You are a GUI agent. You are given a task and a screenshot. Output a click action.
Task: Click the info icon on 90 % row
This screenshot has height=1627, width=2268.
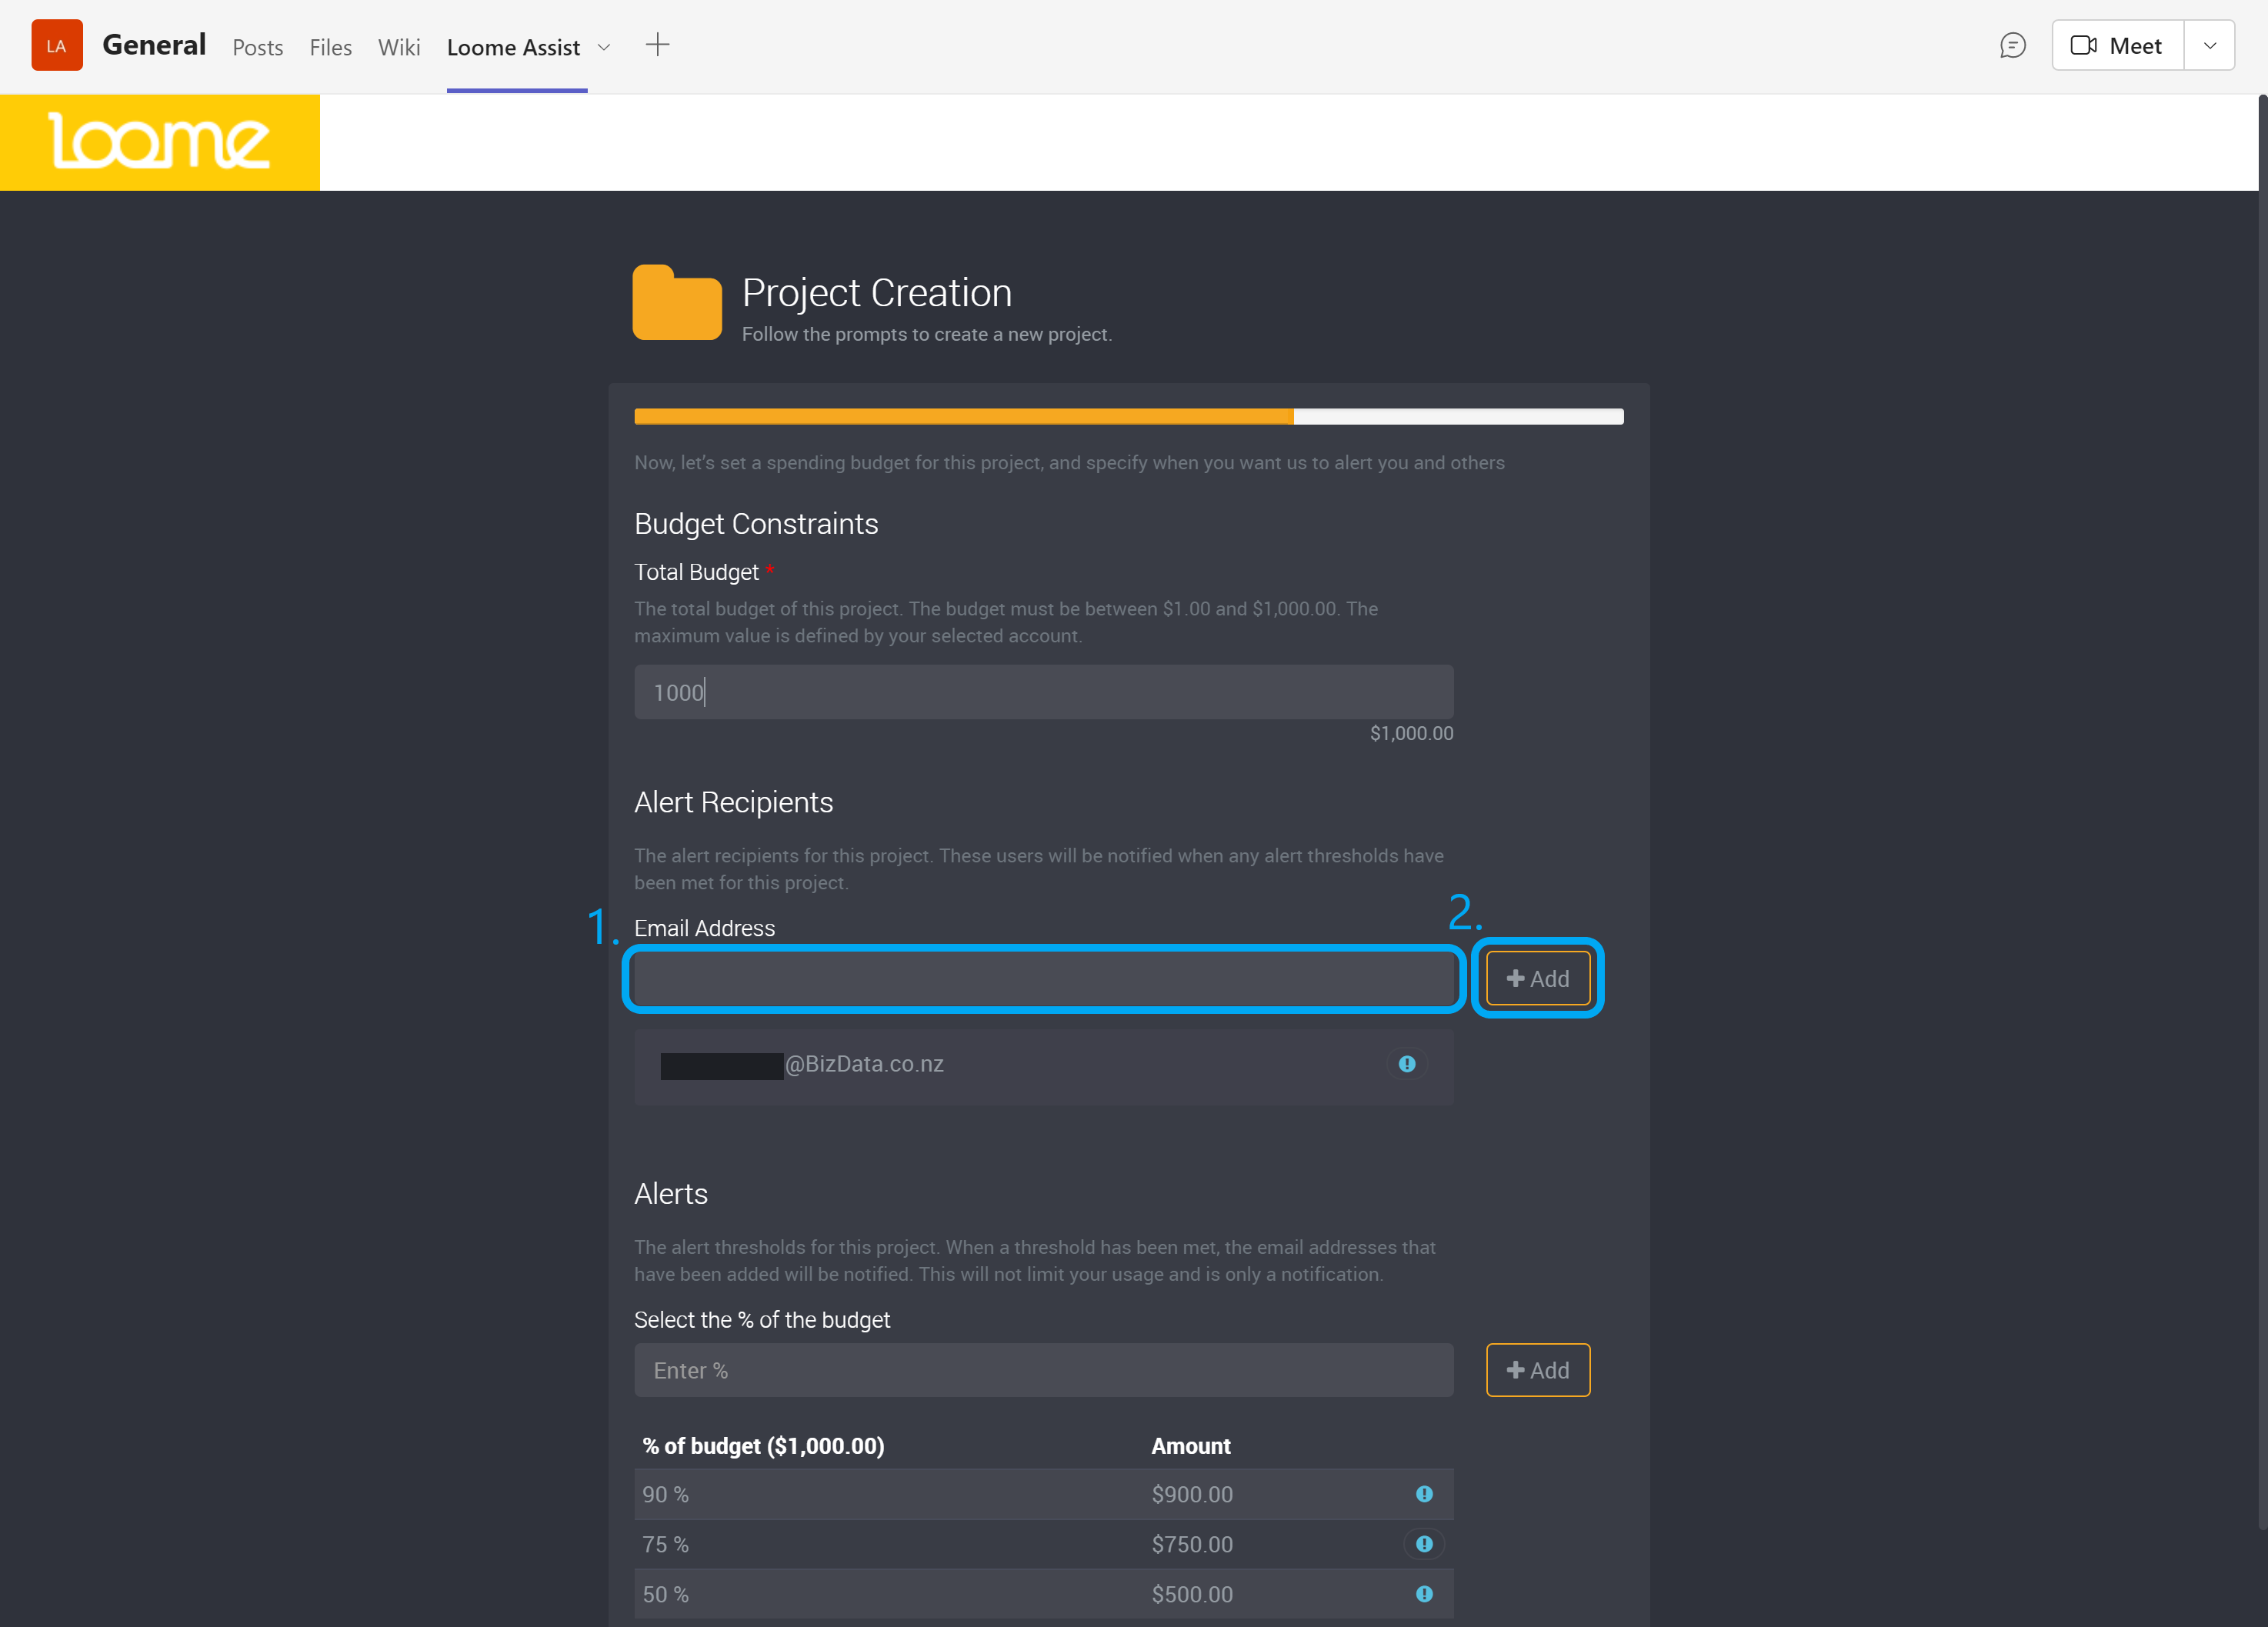[1424, 1494]
